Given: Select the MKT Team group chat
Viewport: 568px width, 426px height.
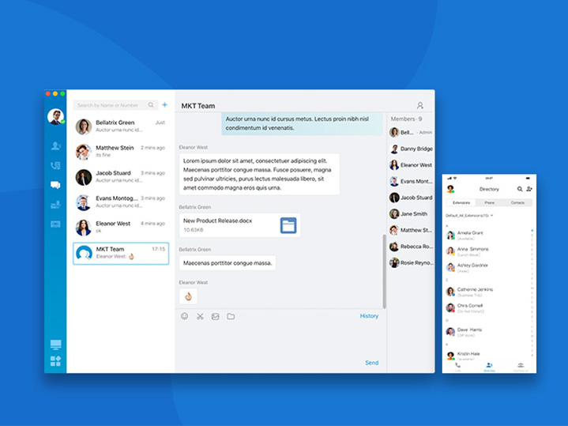Looking at the screenshot, I should coord(121,254).
